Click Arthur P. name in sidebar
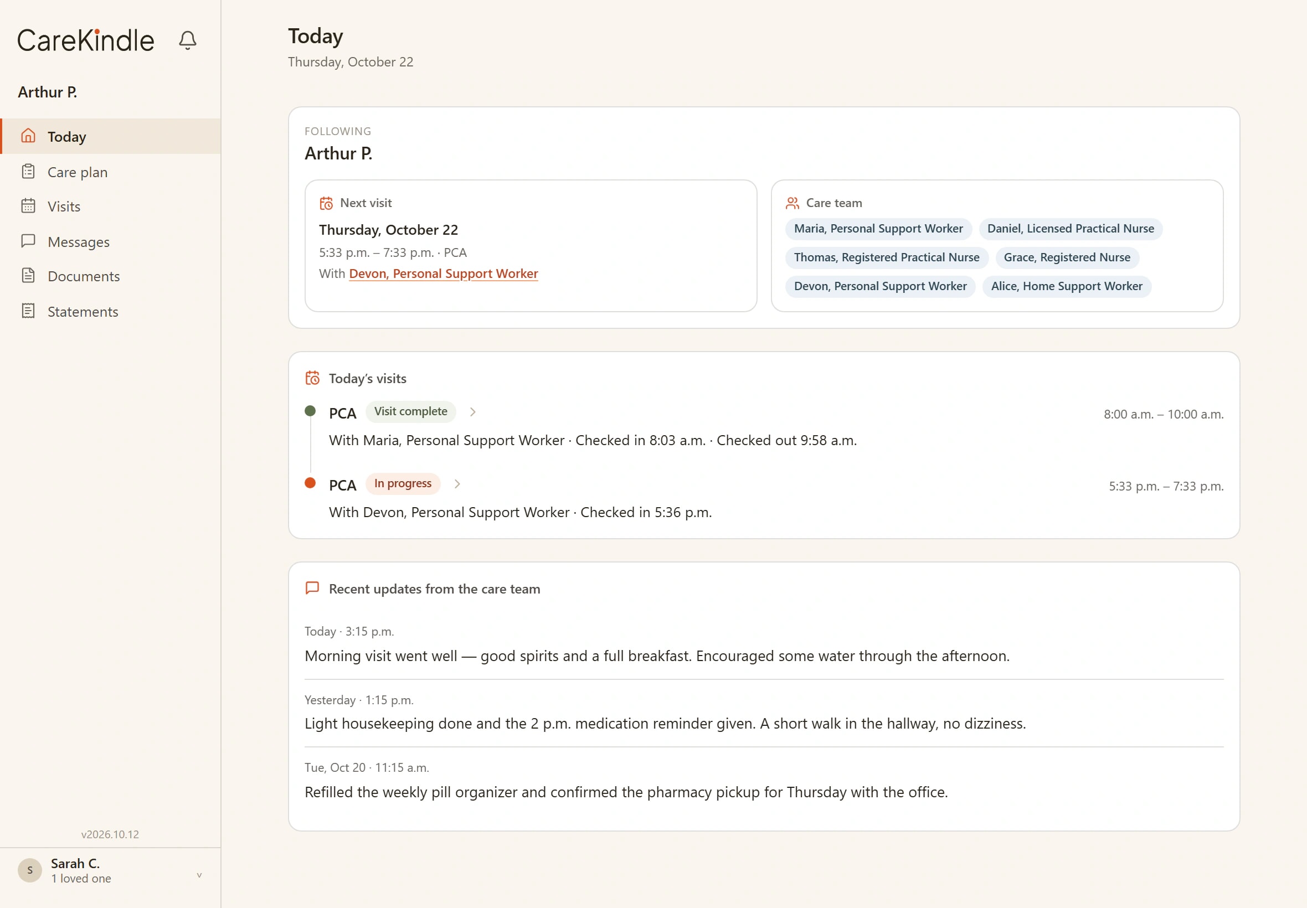Viewport: 1307px width, 908px height. 47,92
